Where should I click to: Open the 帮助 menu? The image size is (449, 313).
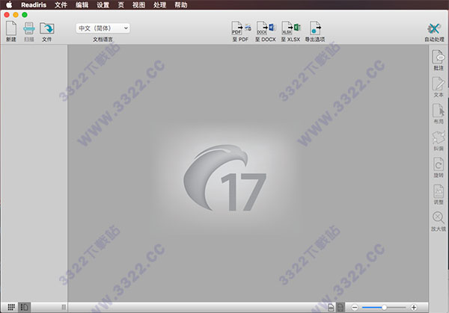click(x=181, y=5)
